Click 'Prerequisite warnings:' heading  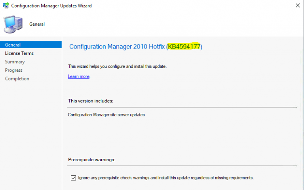91,160
